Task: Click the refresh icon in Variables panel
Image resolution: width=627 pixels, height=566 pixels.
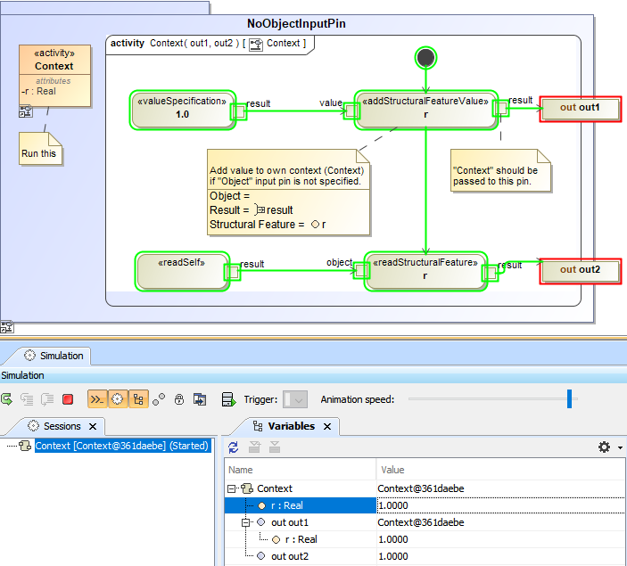Action: [x=234, y=447]
